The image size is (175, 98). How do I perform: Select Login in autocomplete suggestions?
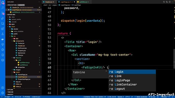[132, 72]
